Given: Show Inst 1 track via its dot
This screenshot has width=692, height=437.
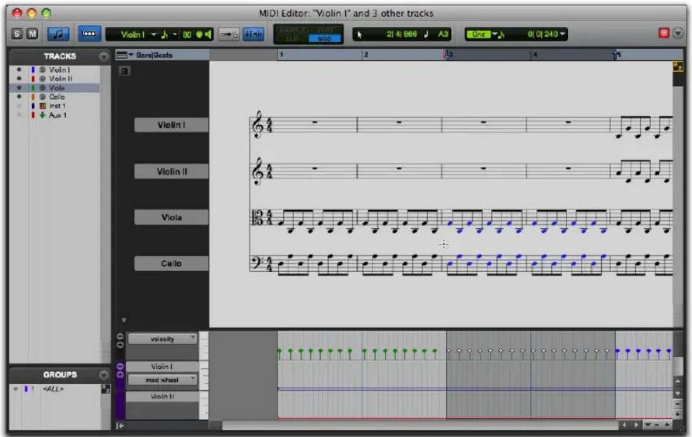Looking at the screenshot, I should (19, 105).
